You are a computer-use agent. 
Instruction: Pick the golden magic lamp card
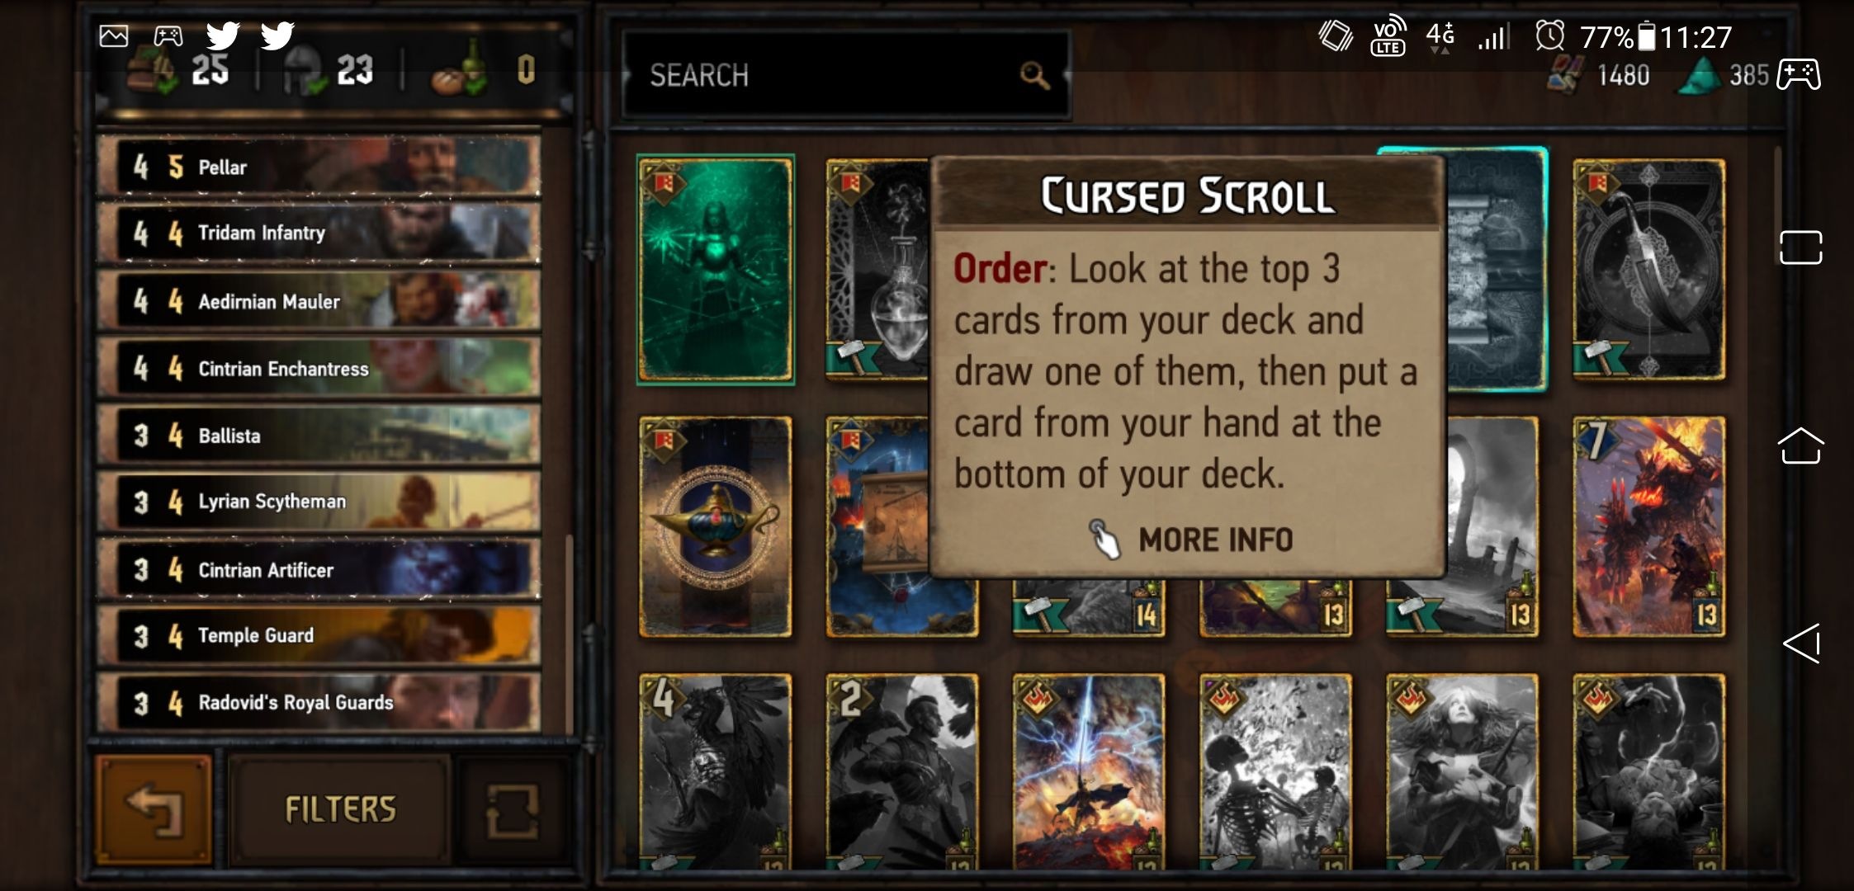click(716, 527)
